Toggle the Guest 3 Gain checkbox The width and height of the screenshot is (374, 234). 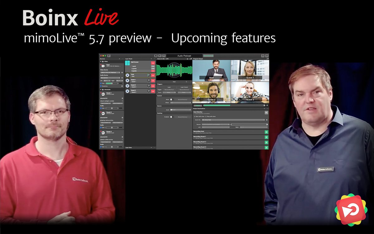tap(101, 147)
